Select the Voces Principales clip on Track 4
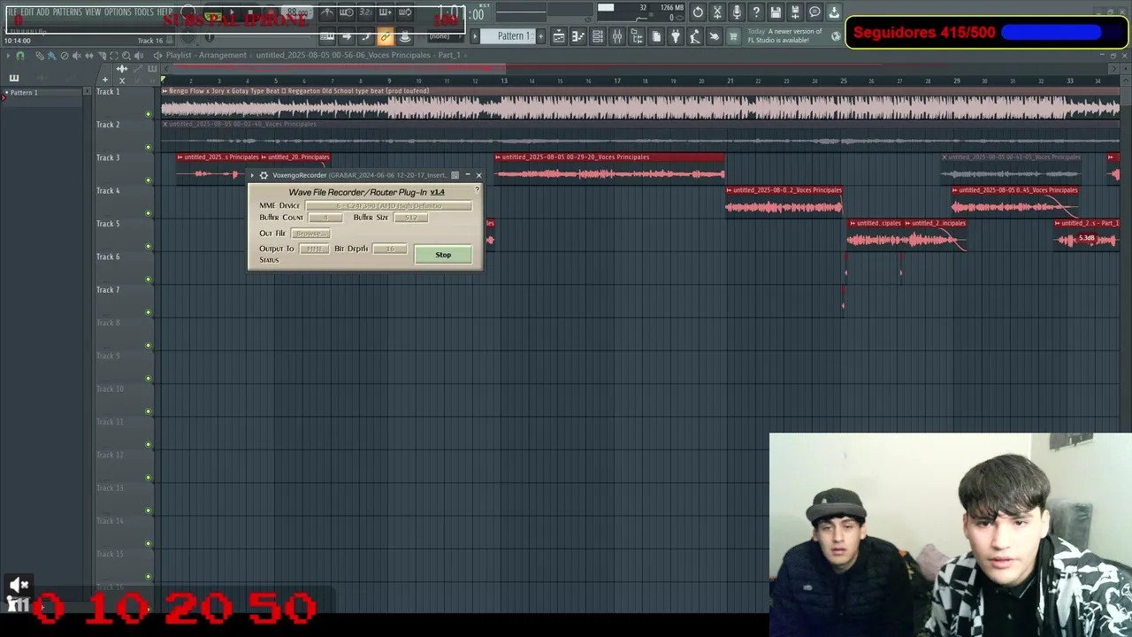This screenshot has height=637, width=1132. click(x=784, y=201)
